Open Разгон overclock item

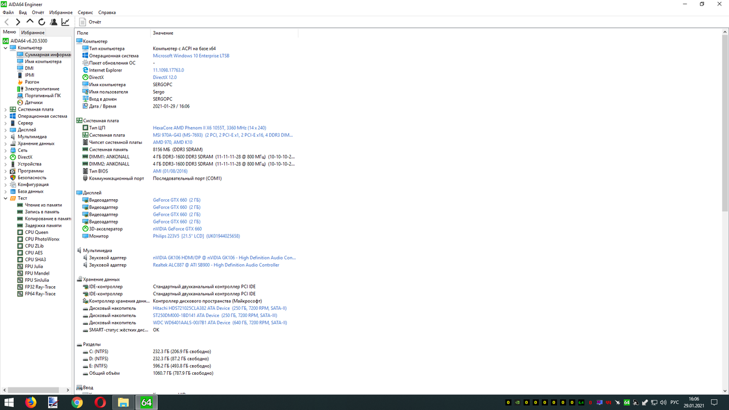pyautogui.click(x=32, y=82)
